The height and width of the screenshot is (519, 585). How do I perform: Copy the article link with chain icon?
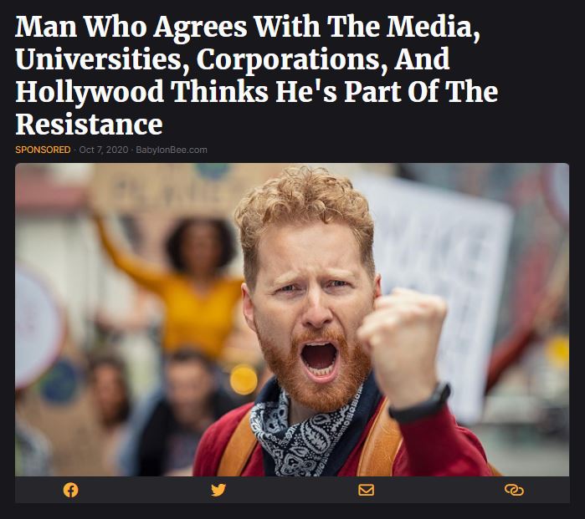point(514,490)
